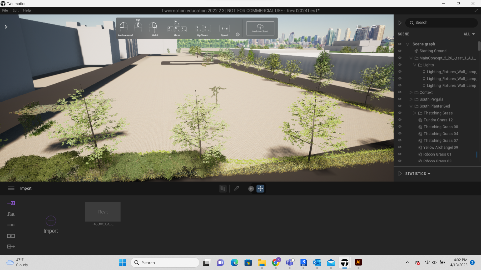
Task: Click inside the Scene search field
Action: coord(441,22)
